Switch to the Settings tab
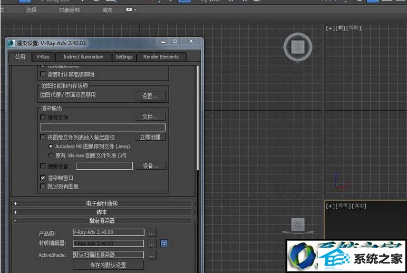This screenshot has height=273, width=407. (124, 57)
